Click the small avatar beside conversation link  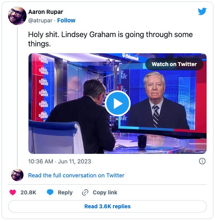tap(17, 175)
